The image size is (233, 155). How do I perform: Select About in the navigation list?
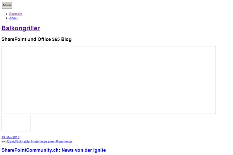[x=13, y=18]
